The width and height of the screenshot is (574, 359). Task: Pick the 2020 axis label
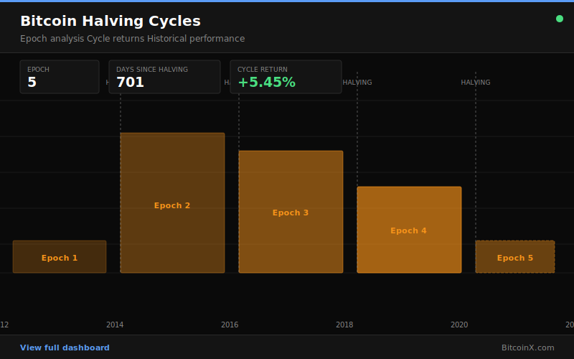pos(459,325)
